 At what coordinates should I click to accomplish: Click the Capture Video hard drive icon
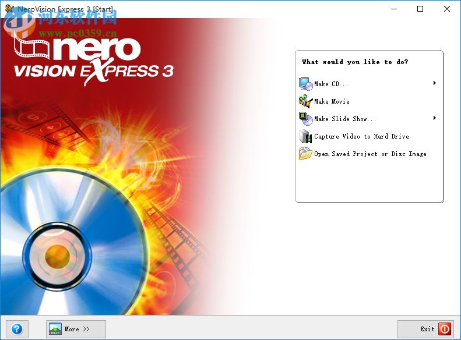click(x=306, y=136)
